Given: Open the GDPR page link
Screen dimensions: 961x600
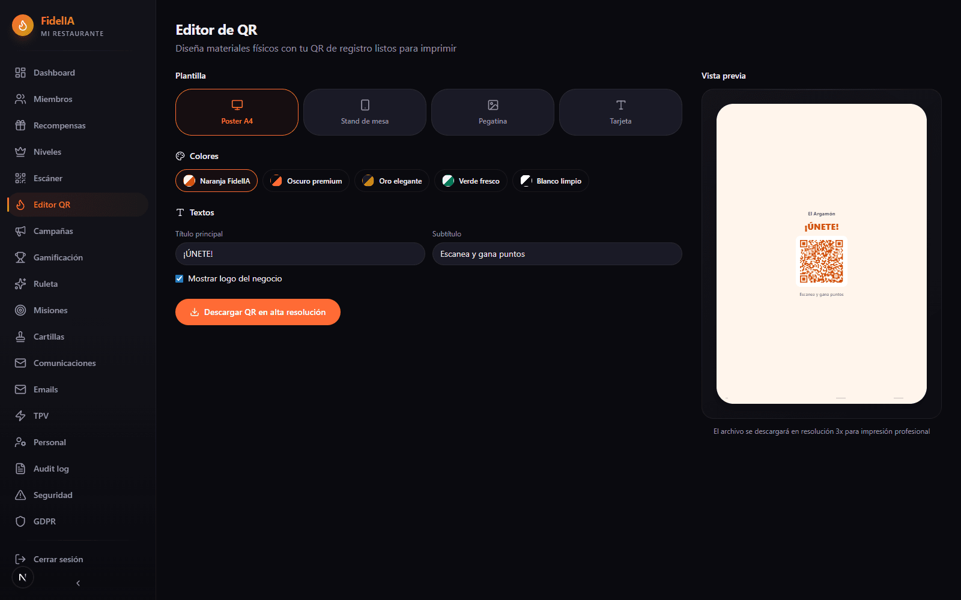Looking at the screenshot, I should click(x=77, y=521).
